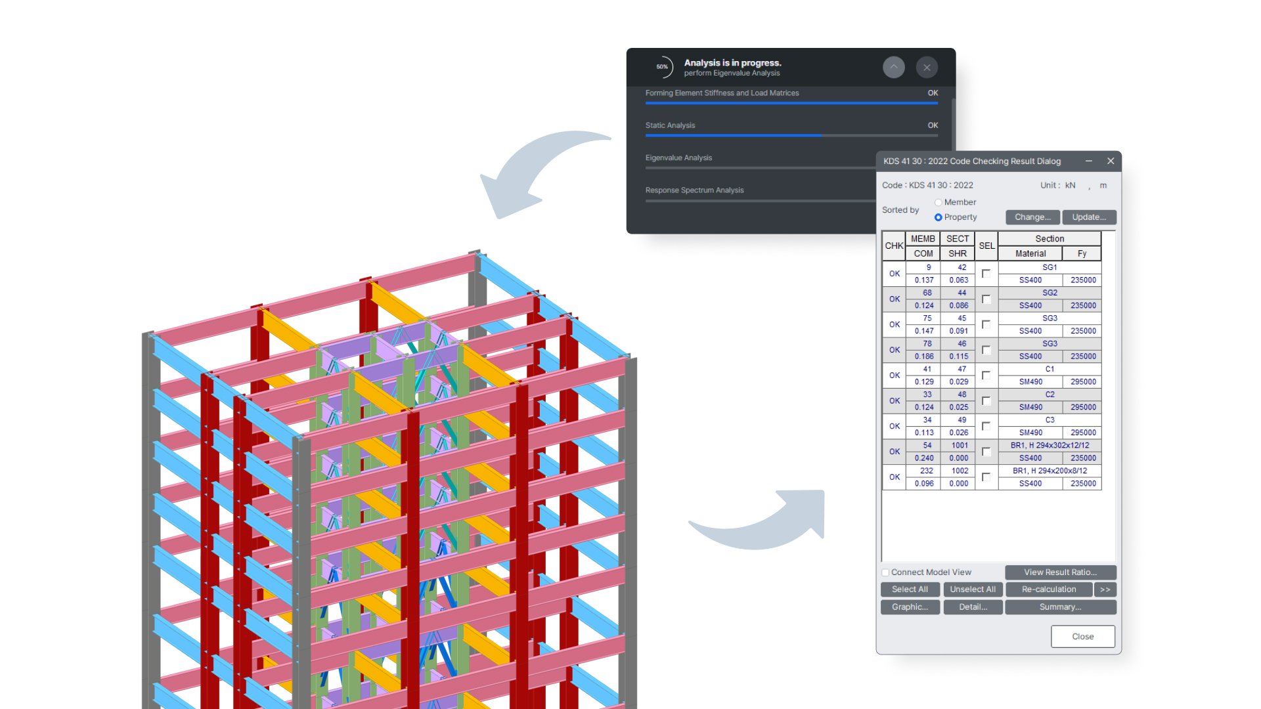1261x709 pixels.
Task: Run Re-calculation
Action: [x=1049, y=590]
